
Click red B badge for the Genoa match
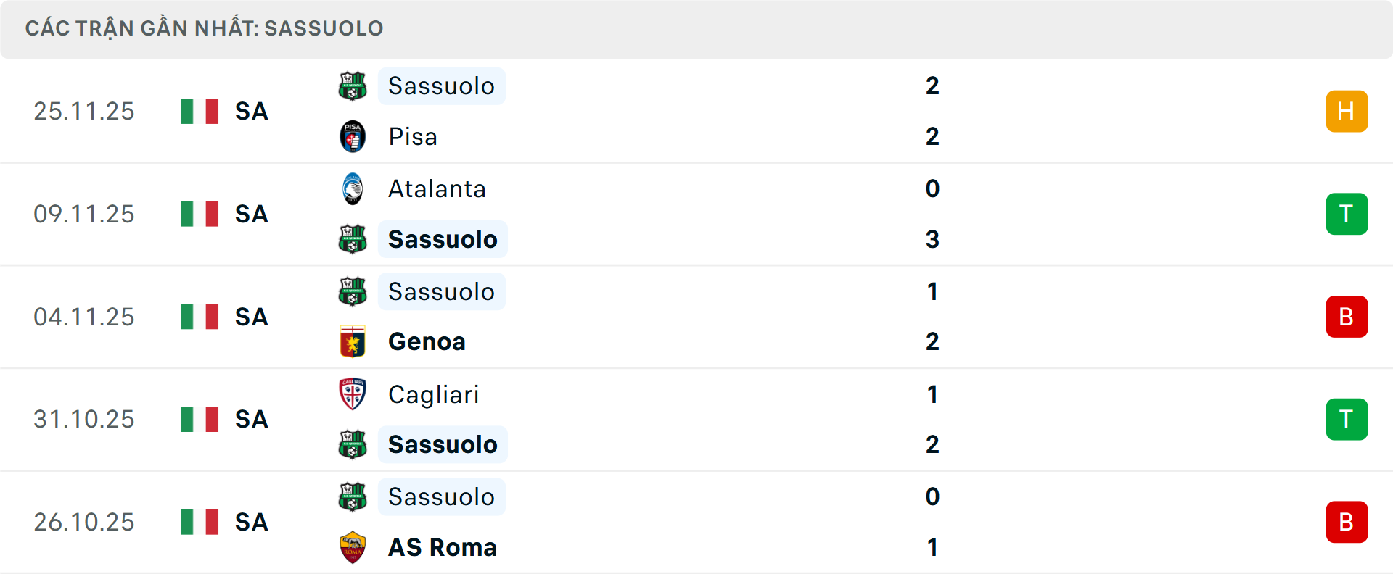(1347, 317)
